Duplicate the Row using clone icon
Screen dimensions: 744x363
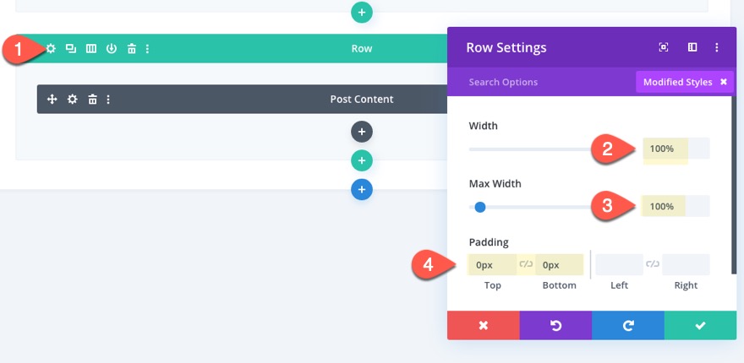click(x=71, y=49)
